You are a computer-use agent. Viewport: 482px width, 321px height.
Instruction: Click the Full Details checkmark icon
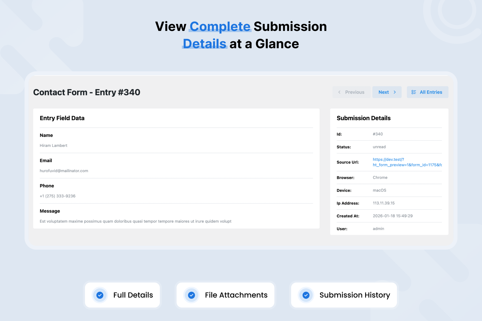[100, 295]
